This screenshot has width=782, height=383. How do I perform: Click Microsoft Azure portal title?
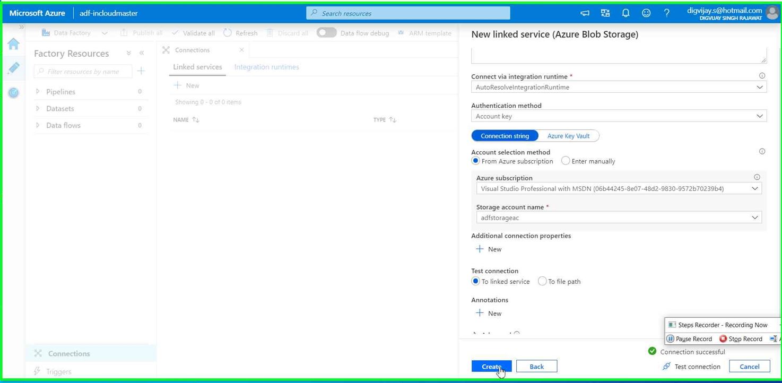[37, 13]
